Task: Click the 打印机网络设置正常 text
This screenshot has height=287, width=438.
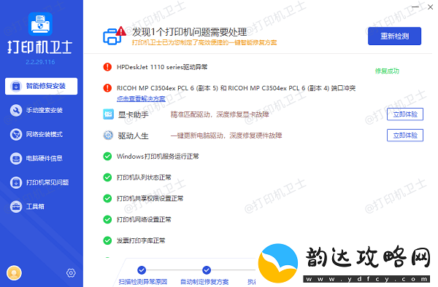Action: [x=144, y=220]
